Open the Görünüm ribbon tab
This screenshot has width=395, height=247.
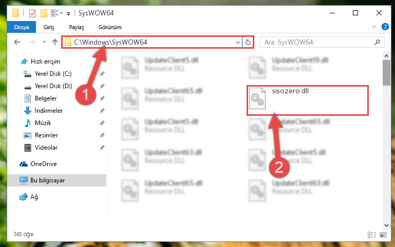point(110,27)
